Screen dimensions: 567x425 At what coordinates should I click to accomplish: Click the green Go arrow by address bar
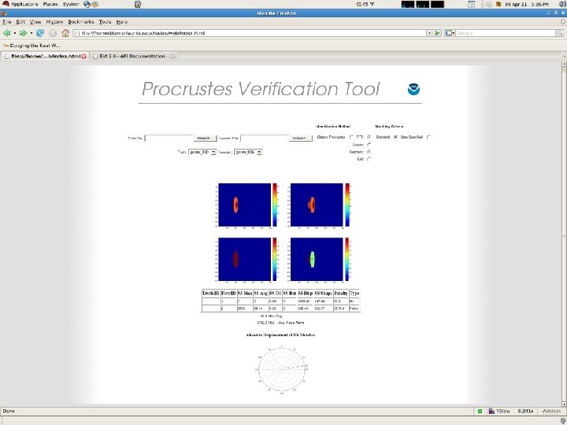tap(438, 33)
